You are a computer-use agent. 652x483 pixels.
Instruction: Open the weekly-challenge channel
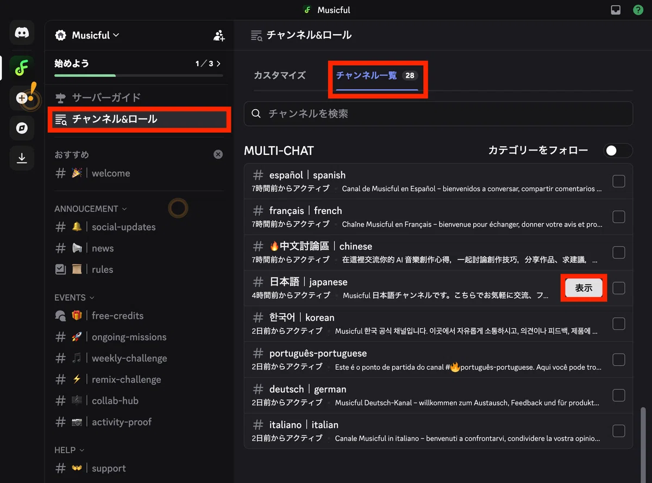point(139,358)
